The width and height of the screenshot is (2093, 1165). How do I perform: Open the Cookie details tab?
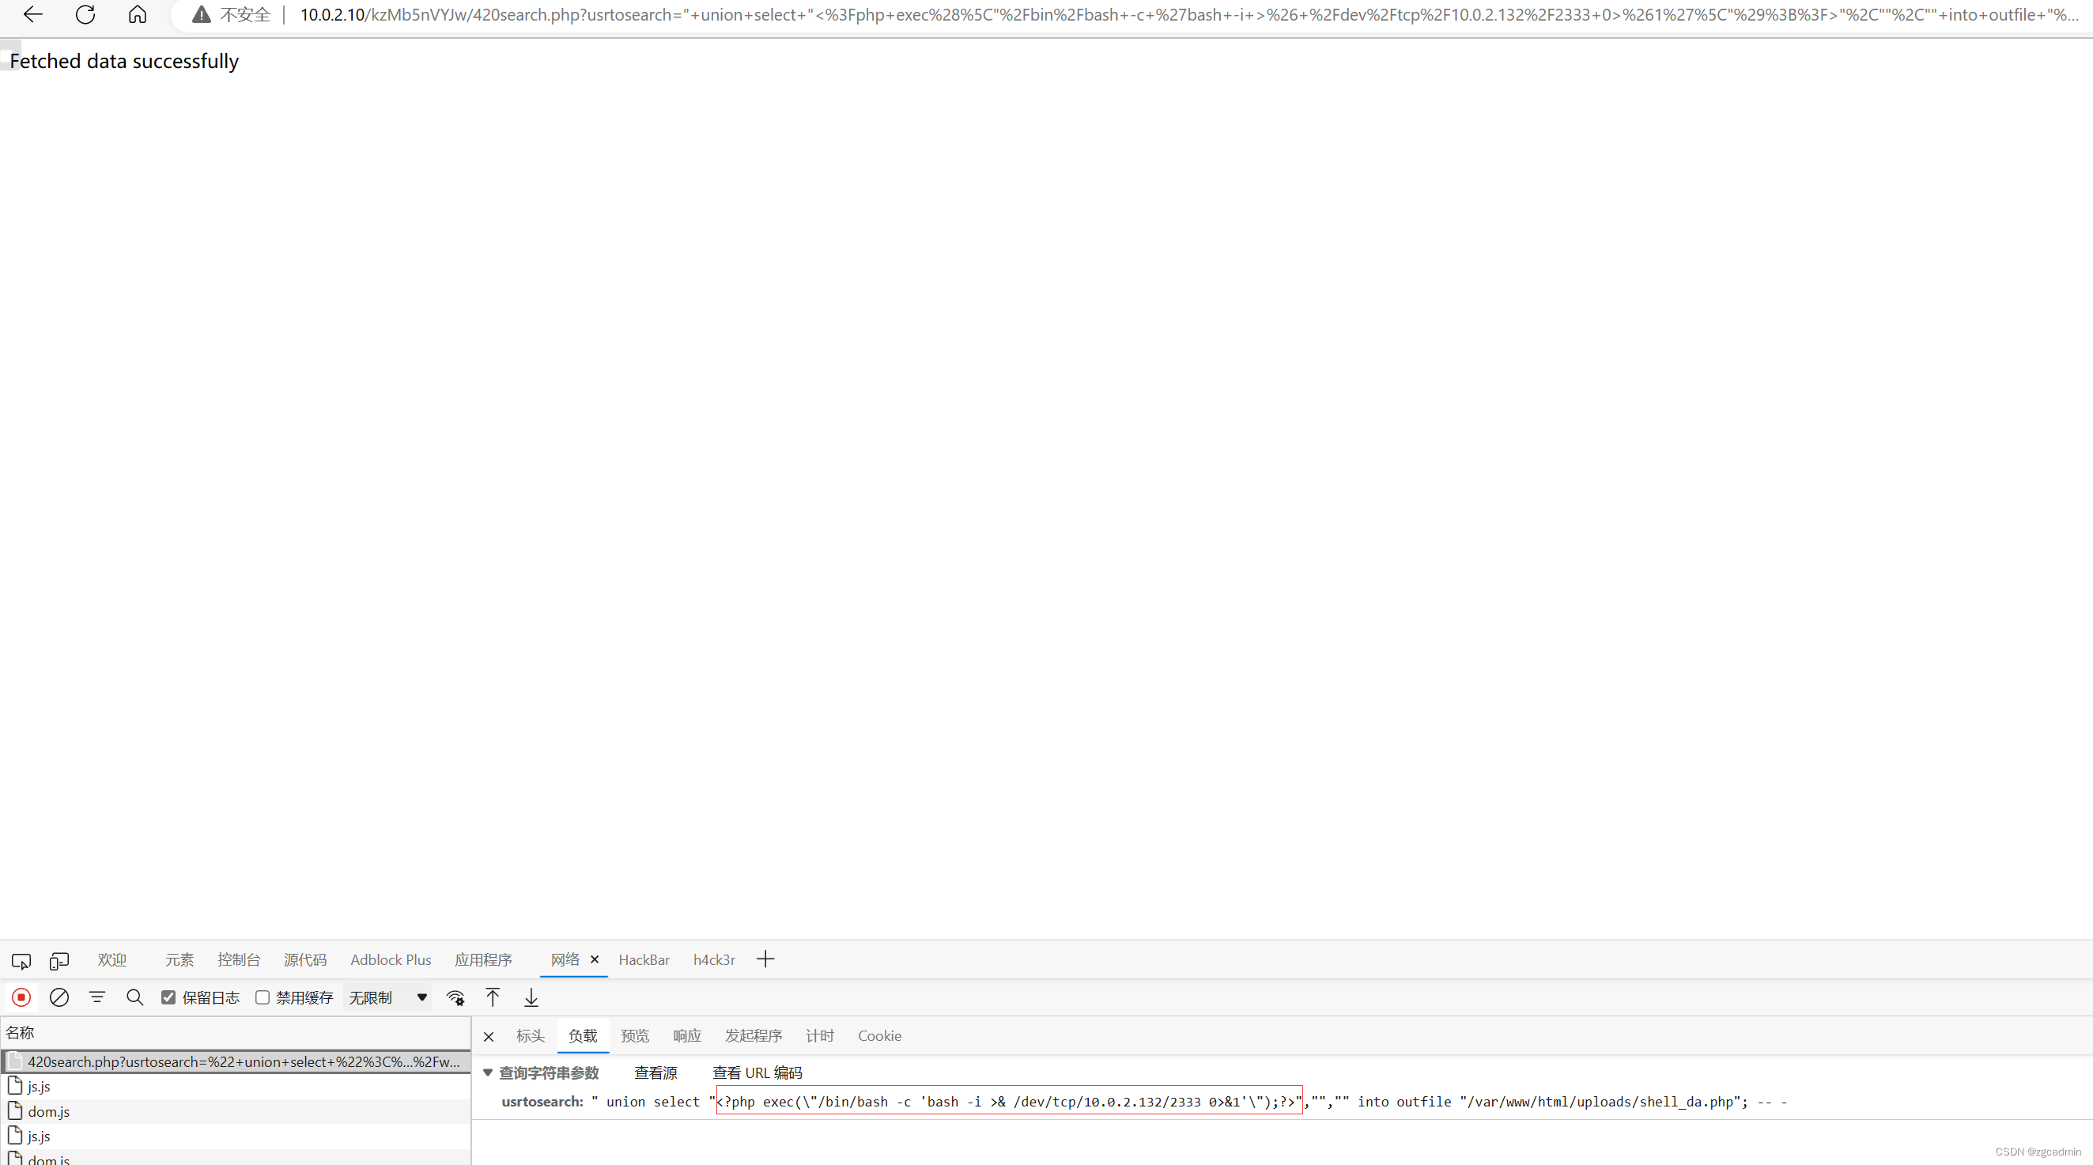point(879,1036)
